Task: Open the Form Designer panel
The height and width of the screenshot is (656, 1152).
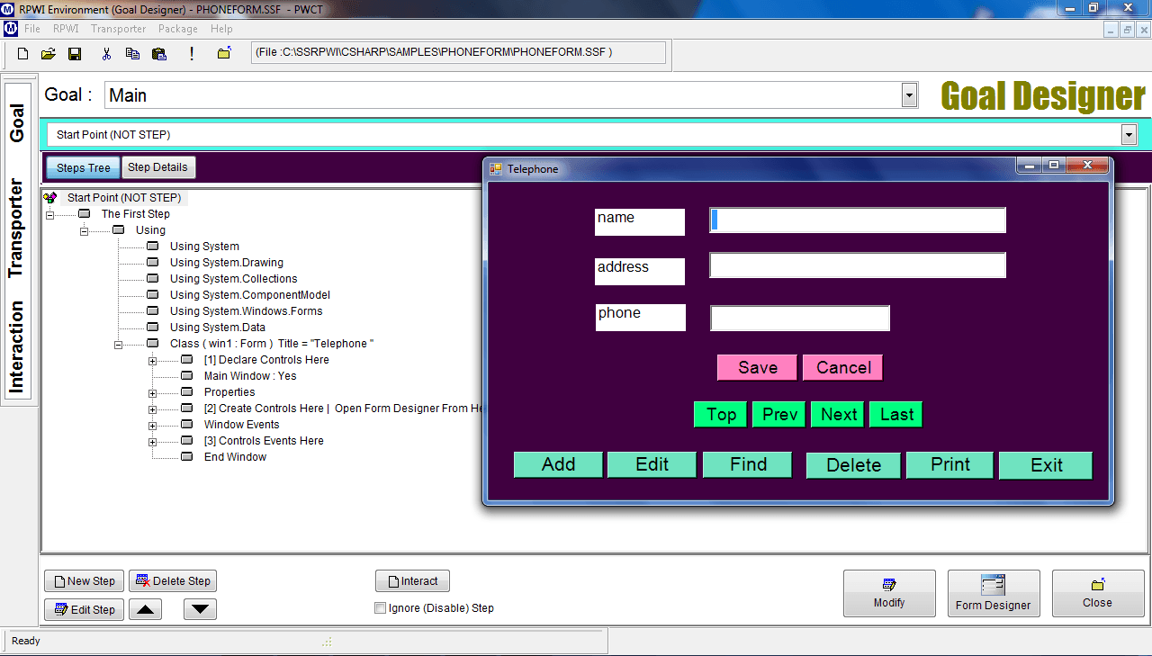Action: point(994,593)
